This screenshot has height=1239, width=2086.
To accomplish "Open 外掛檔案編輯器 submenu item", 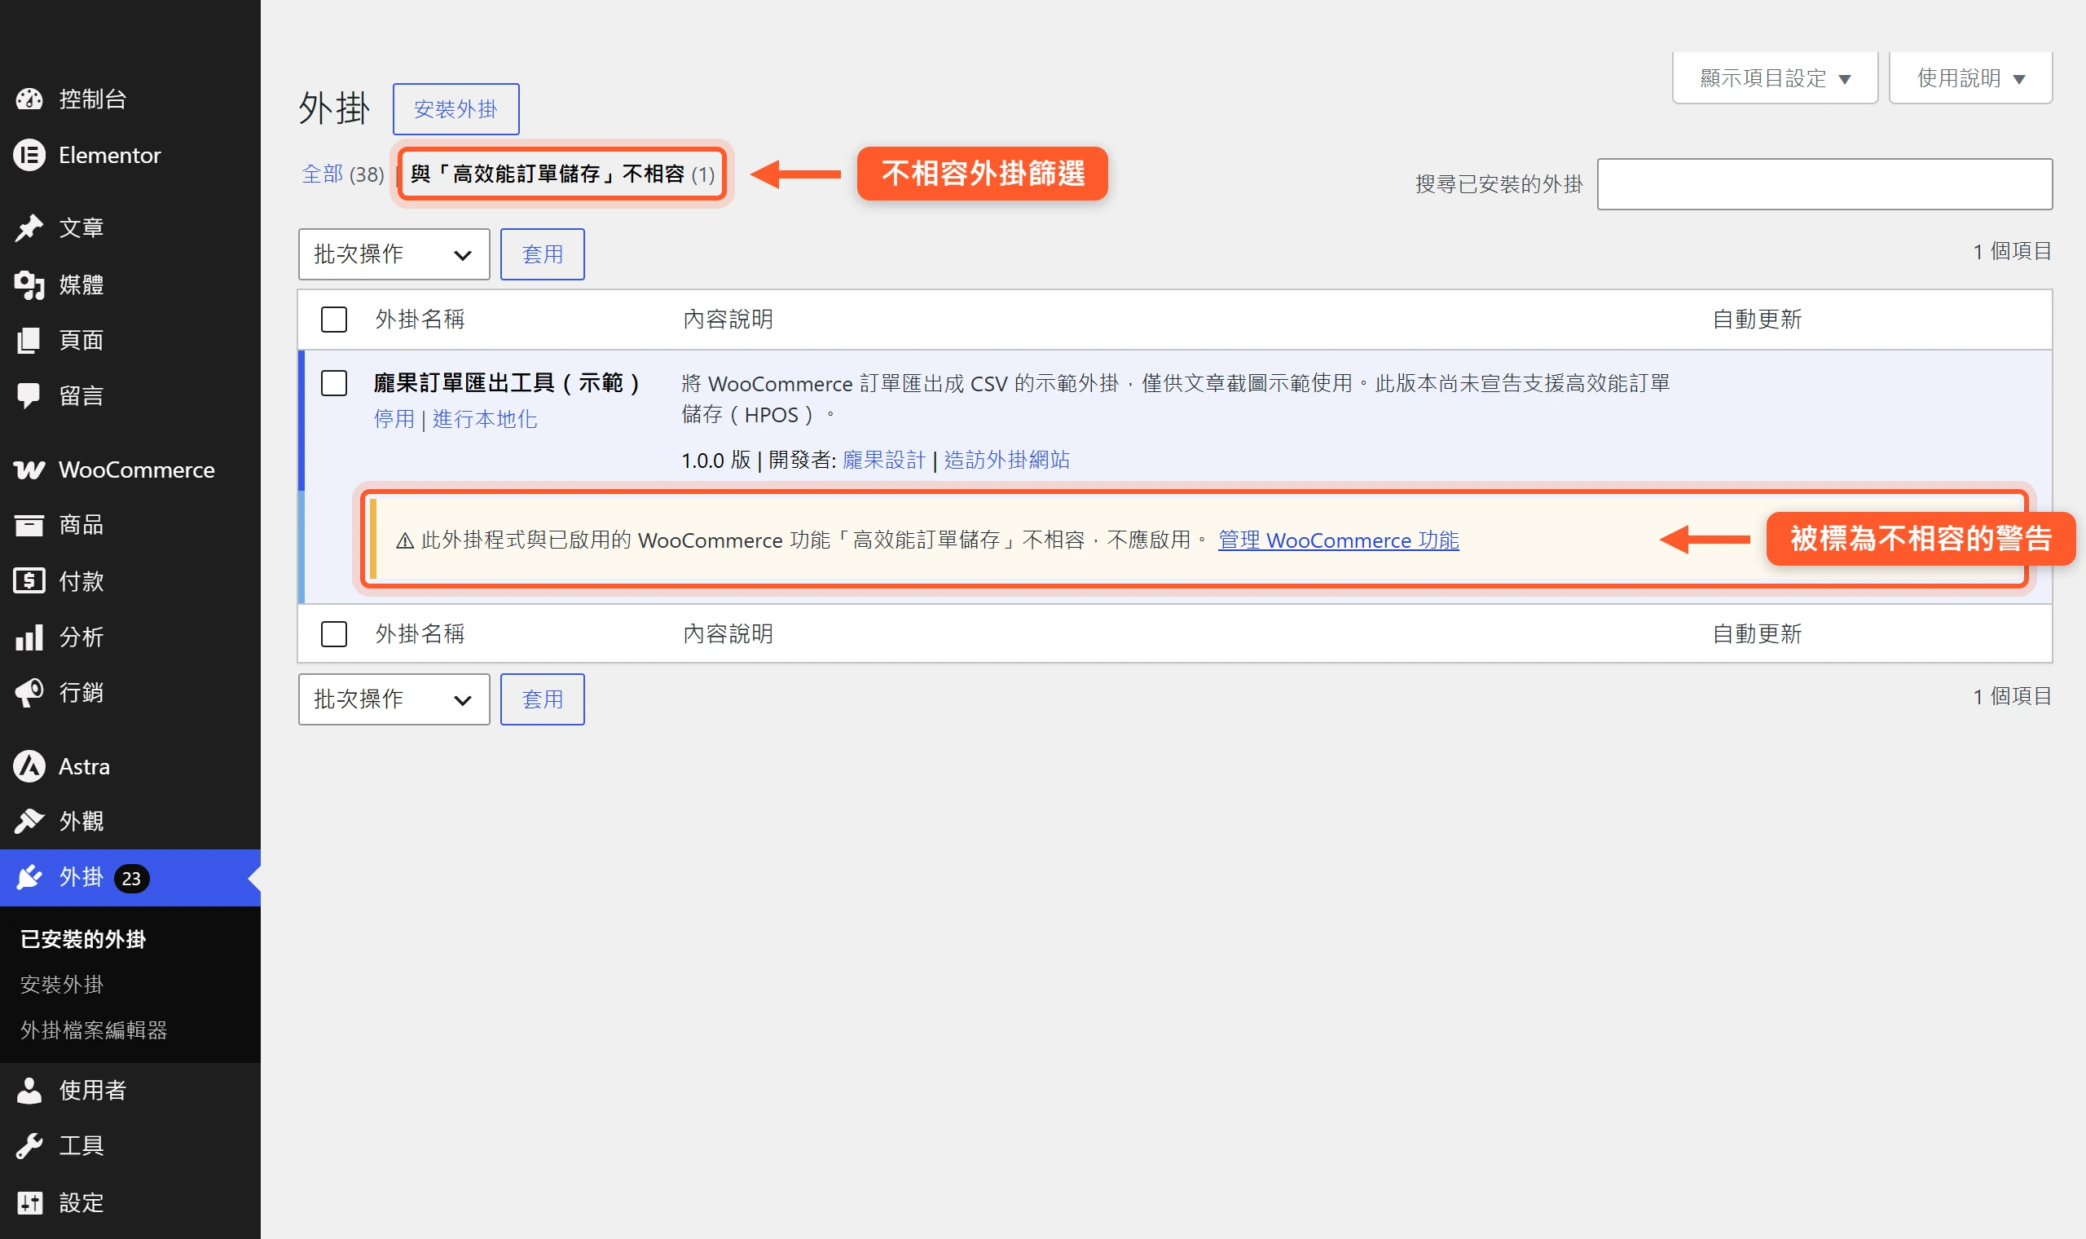I will click(94, 1030).
